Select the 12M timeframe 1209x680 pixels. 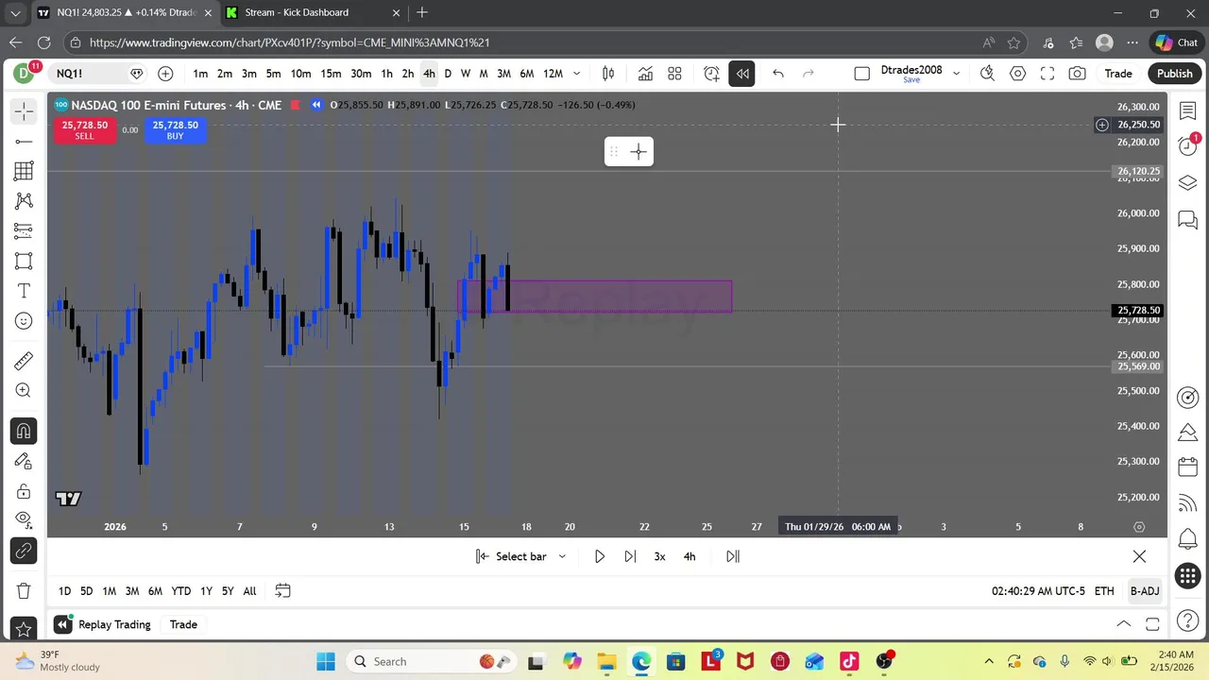pos(553,74)
